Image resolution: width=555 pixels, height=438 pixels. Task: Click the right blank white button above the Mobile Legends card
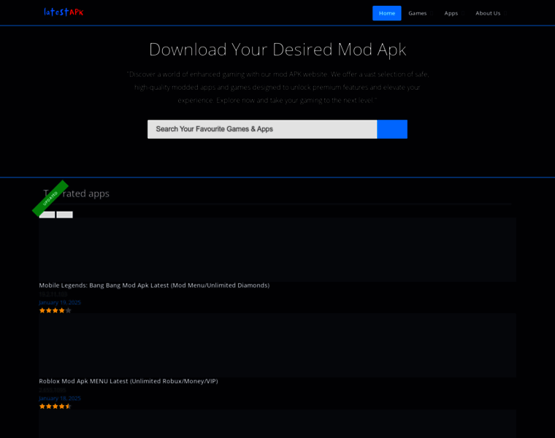[64, 215]
